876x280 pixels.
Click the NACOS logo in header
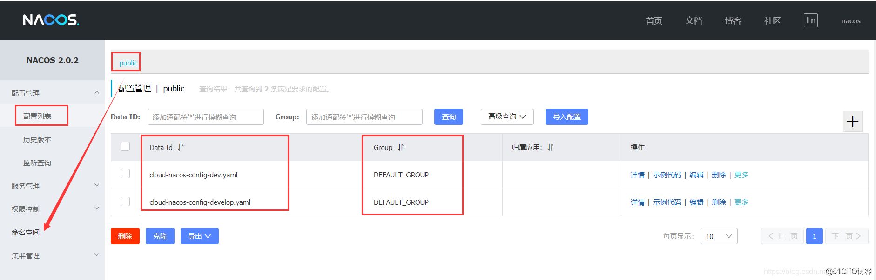(51, 20)
